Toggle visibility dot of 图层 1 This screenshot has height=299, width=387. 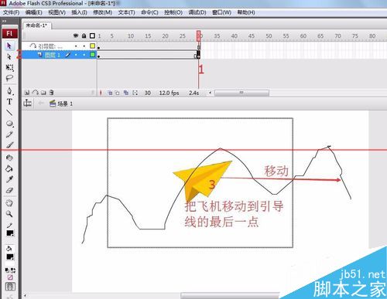click(76, 55)
